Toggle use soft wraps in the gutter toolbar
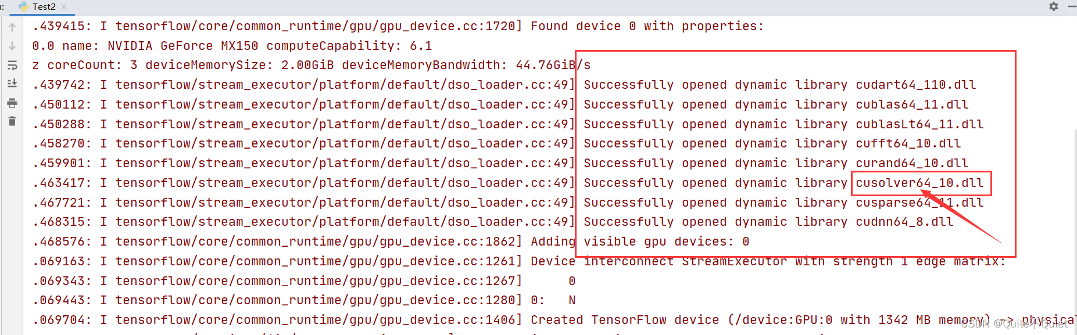The image size is (1077, 335). click(x=12, y=66)
